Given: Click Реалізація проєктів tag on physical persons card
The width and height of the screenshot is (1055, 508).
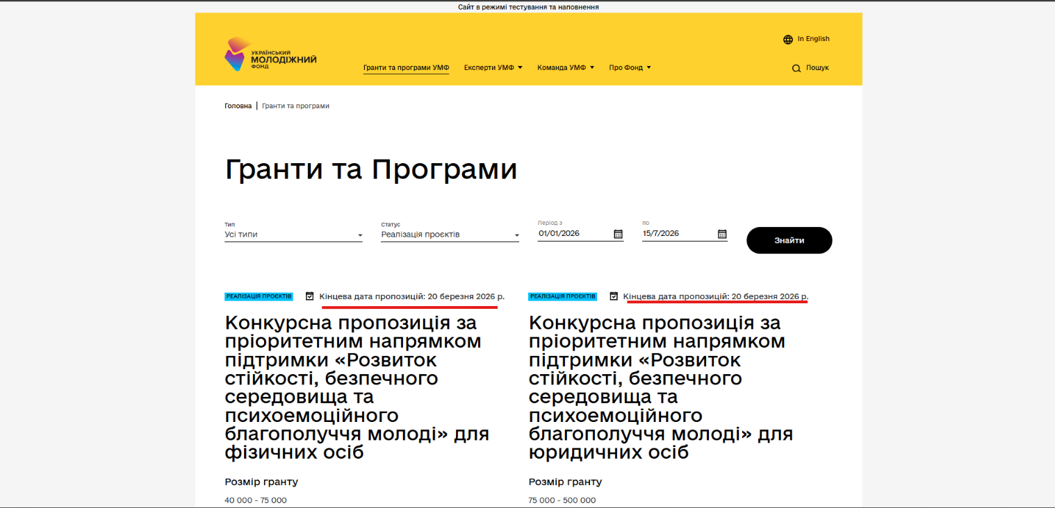Looking at the screenshot, I should coord(259,296).
